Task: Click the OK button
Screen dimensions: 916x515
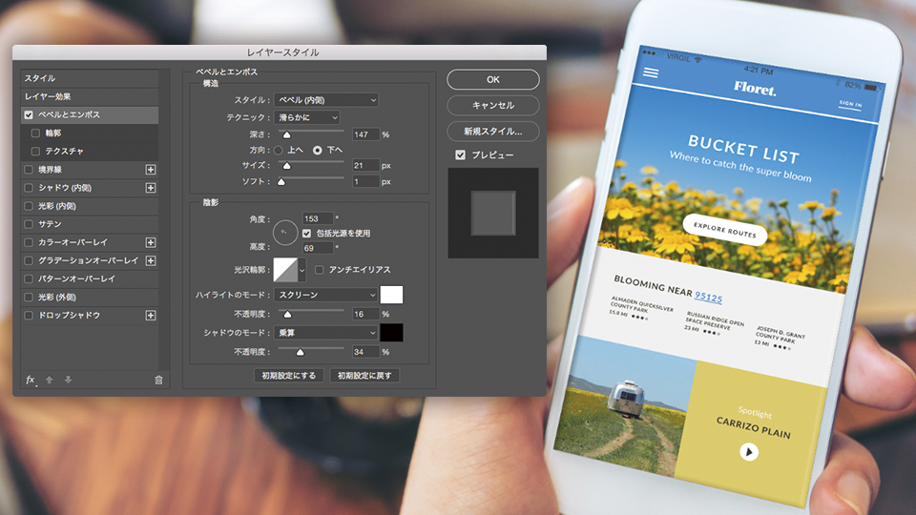Action: click(x=493, y=79)
